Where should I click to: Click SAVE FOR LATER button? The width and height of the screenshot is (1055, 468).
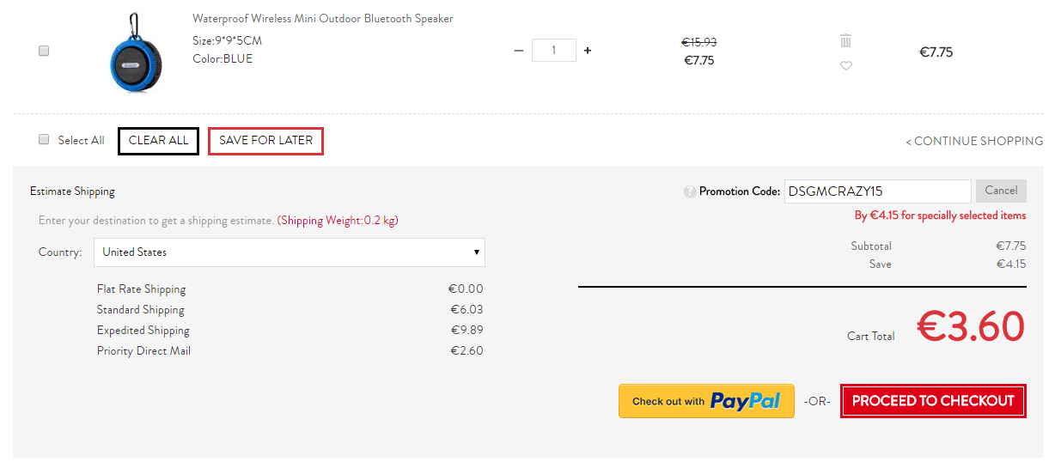pyautogui.click(x=265, y=141)
